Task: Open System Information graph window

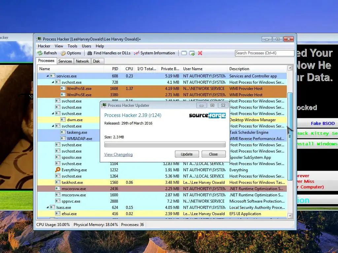Action: tap(154, 53)
